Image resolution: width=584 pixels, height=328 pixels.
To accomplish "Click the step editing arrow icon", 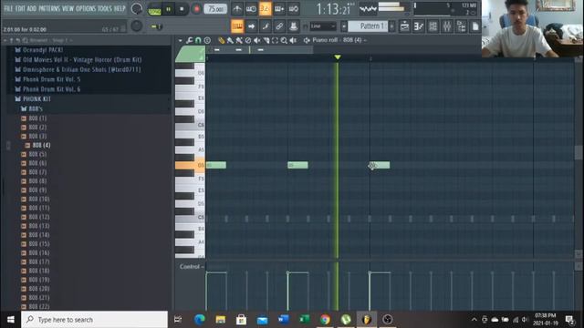I will [x=252, y=26].
